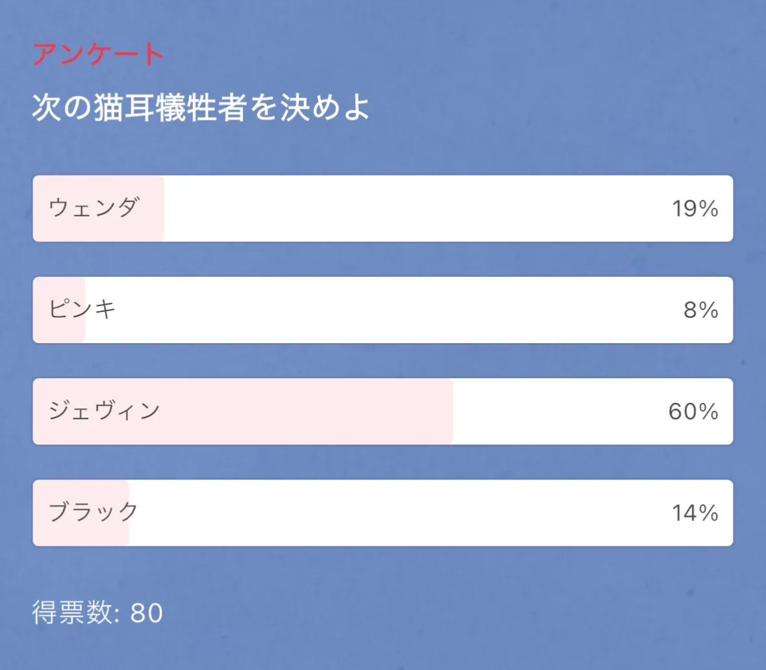Click the 8% result value

pyautogui.click(x=700, y=310)
